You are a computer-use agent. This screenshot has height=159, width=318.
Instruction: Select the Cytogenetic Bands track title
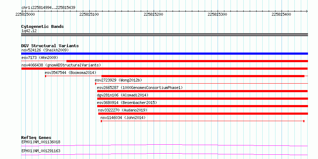coord(43,26)
